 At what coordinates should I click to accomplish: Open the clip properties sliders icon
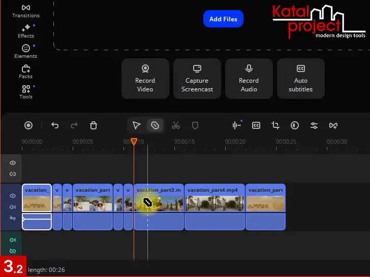tap(314, 125)
